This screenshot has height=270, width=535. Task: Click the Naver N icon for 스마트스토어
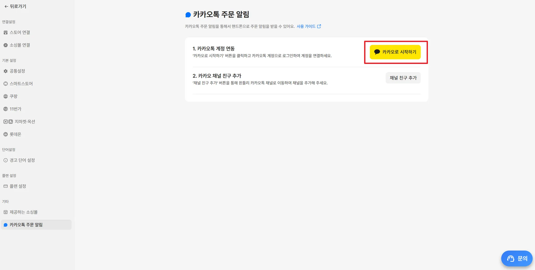tap(5, 84)
